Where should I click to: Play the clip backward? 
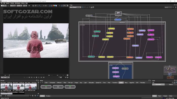click(x=34, y=77)
